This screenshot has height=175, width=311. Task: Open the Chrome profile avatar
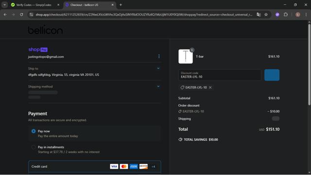pos(298,15)
